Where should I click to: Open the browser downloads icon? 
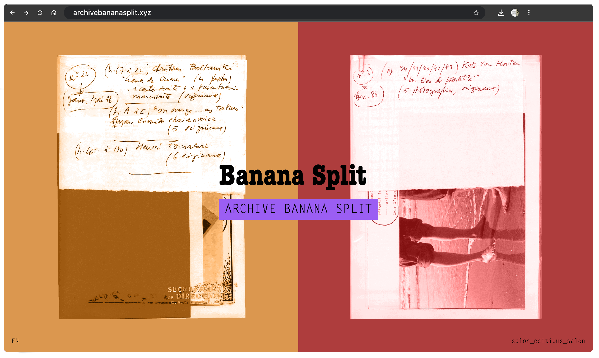coord(501,13)
